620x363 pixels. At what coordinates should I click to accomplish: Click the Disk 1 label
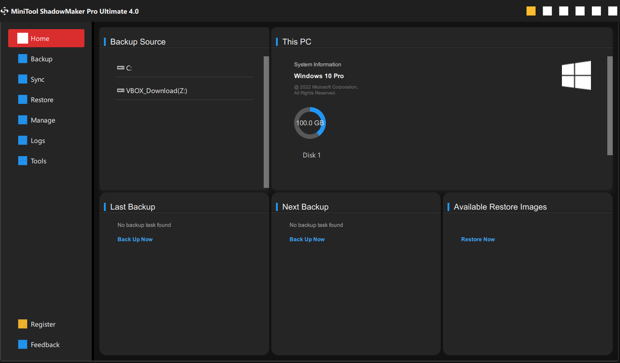pyautogui.click(x=311, y=155)
